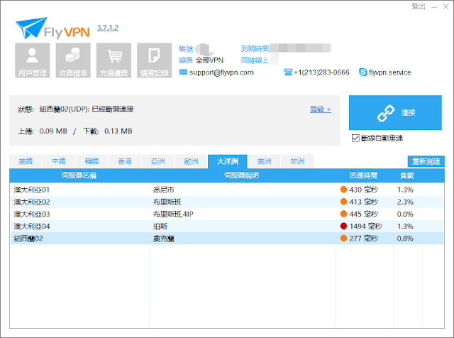This screenshot has width=454, height=338.
Task: Switch to the 歐洲 tab
Action: tap(191, 161)
